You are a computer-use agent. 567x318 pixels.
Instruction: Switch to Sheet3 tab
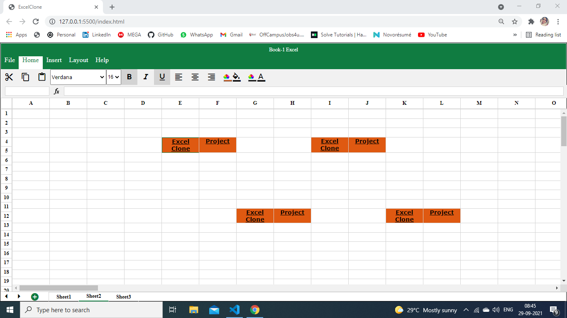(x=123, y=296)
